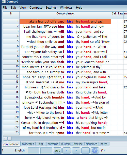Select line 'me that hand of yours to'
Viewport: 127px width, 155px height.
point(65,36)
